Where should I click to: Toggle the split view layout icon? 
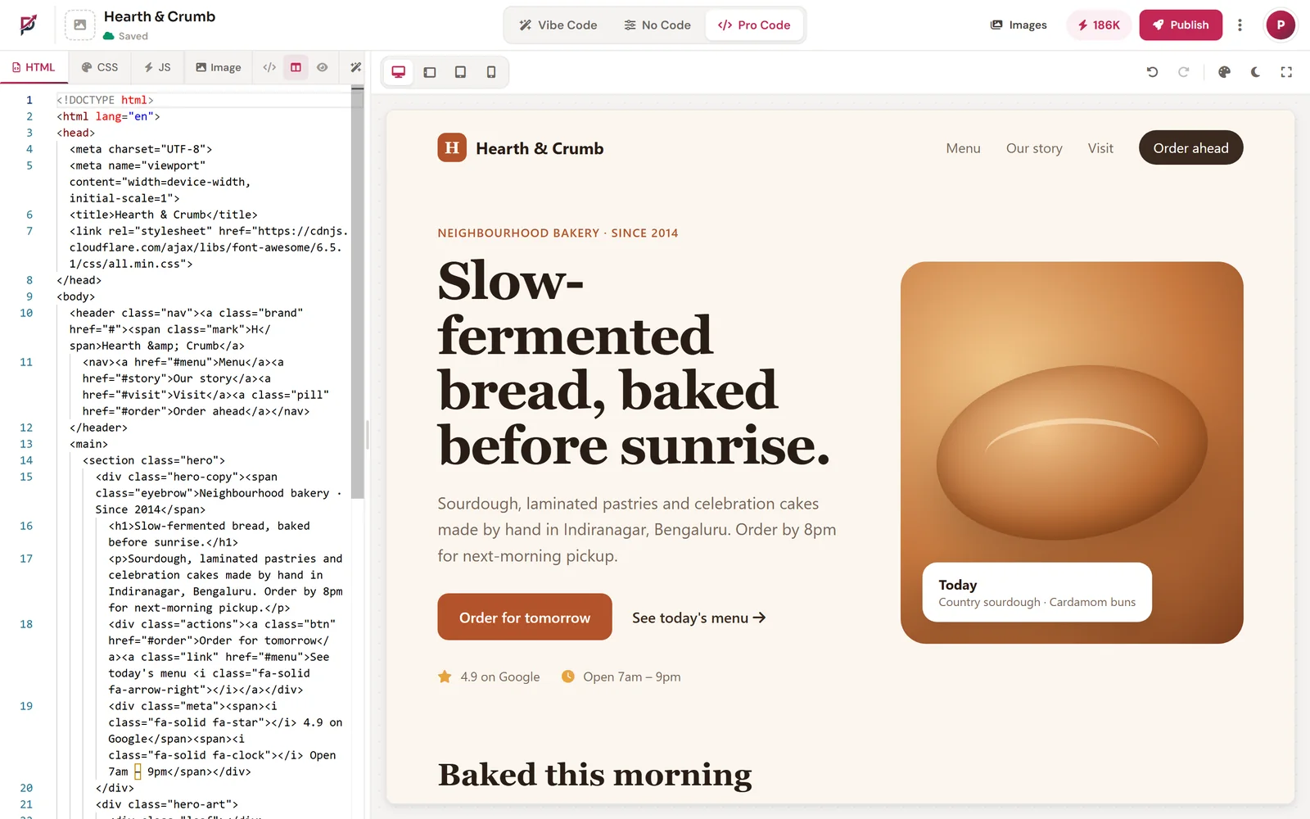(x=296, y=67)
